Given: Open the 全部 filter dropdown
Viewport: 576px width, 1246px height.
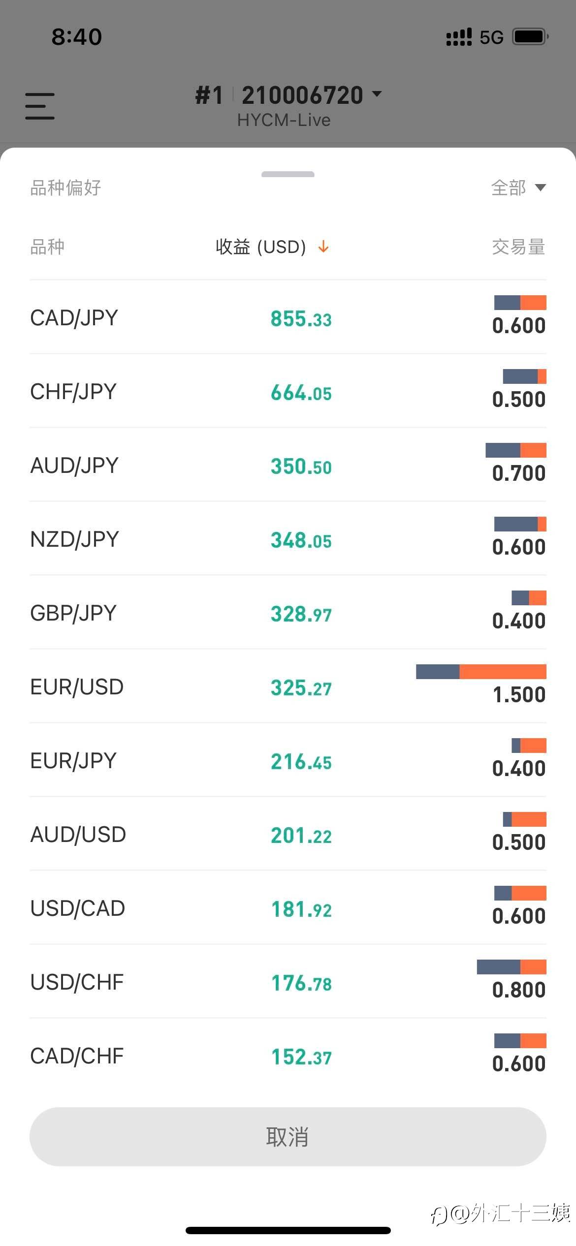Looking at the screenshot, I should point(518,187).
